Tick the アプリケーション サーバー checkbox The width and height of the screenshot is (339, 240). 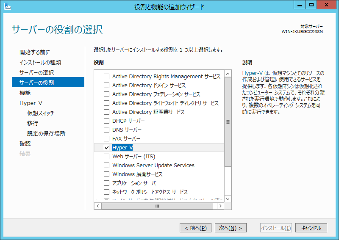(107, 183)
